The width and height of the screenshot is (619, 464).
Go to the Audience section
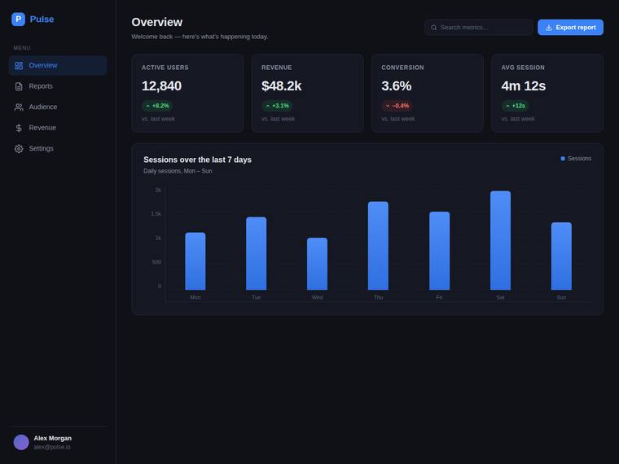(58, 107)
